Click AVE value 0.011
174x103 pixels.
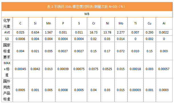[79, 32]
